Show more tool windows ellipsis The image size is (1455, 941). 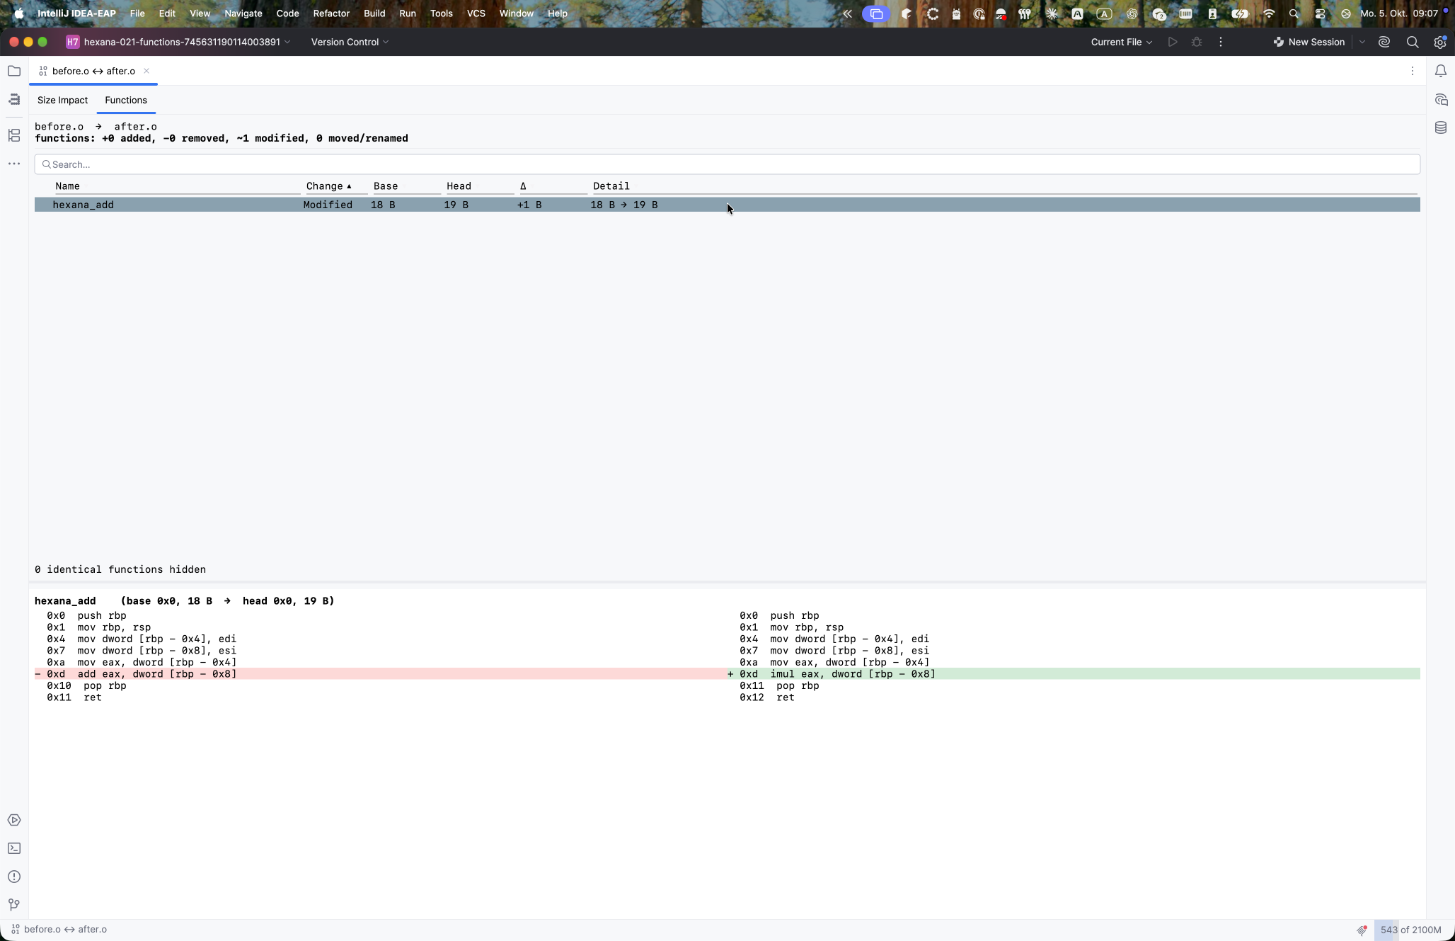tap(14, 164)
